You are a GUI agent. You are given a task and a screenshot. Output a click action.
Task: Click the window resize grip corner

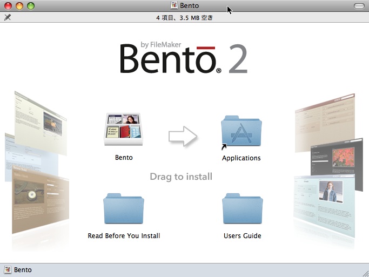point(365,273)
